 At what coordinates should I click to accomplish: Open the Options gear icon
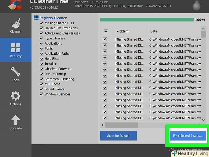click(x=16, y=96)
